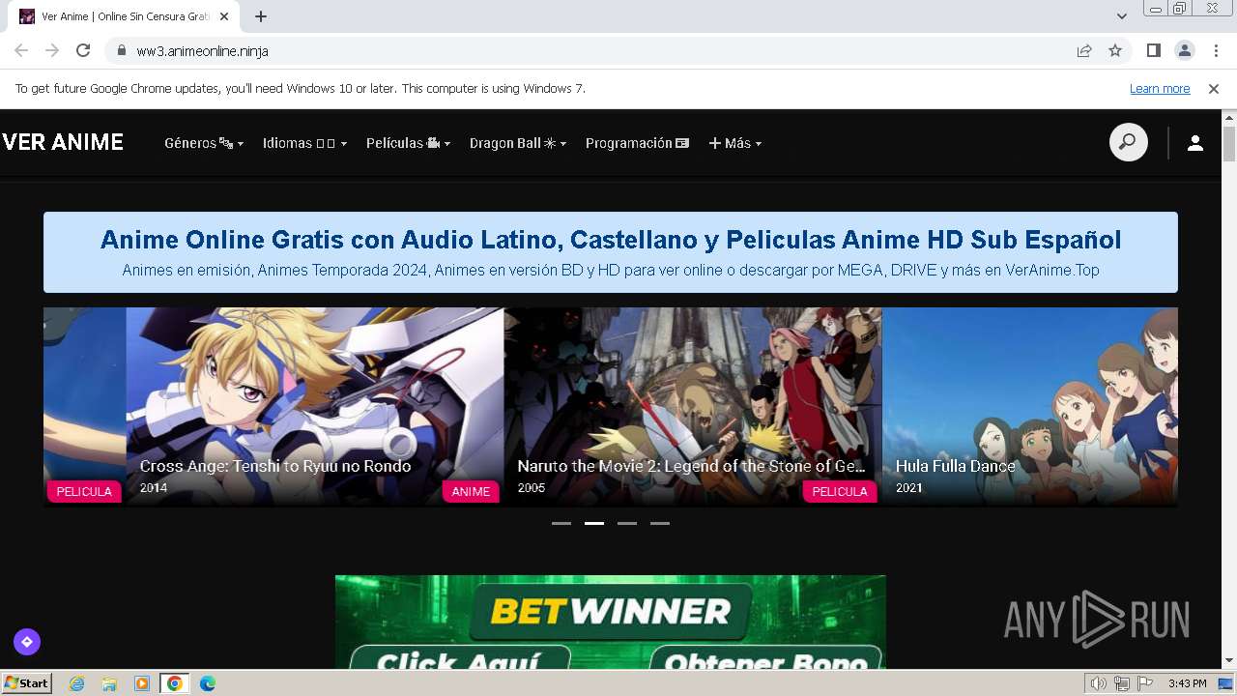Expand the Dragon Ball dropdown menu
The height and width of the screenshot is (696, 1237).
point(518,143)
